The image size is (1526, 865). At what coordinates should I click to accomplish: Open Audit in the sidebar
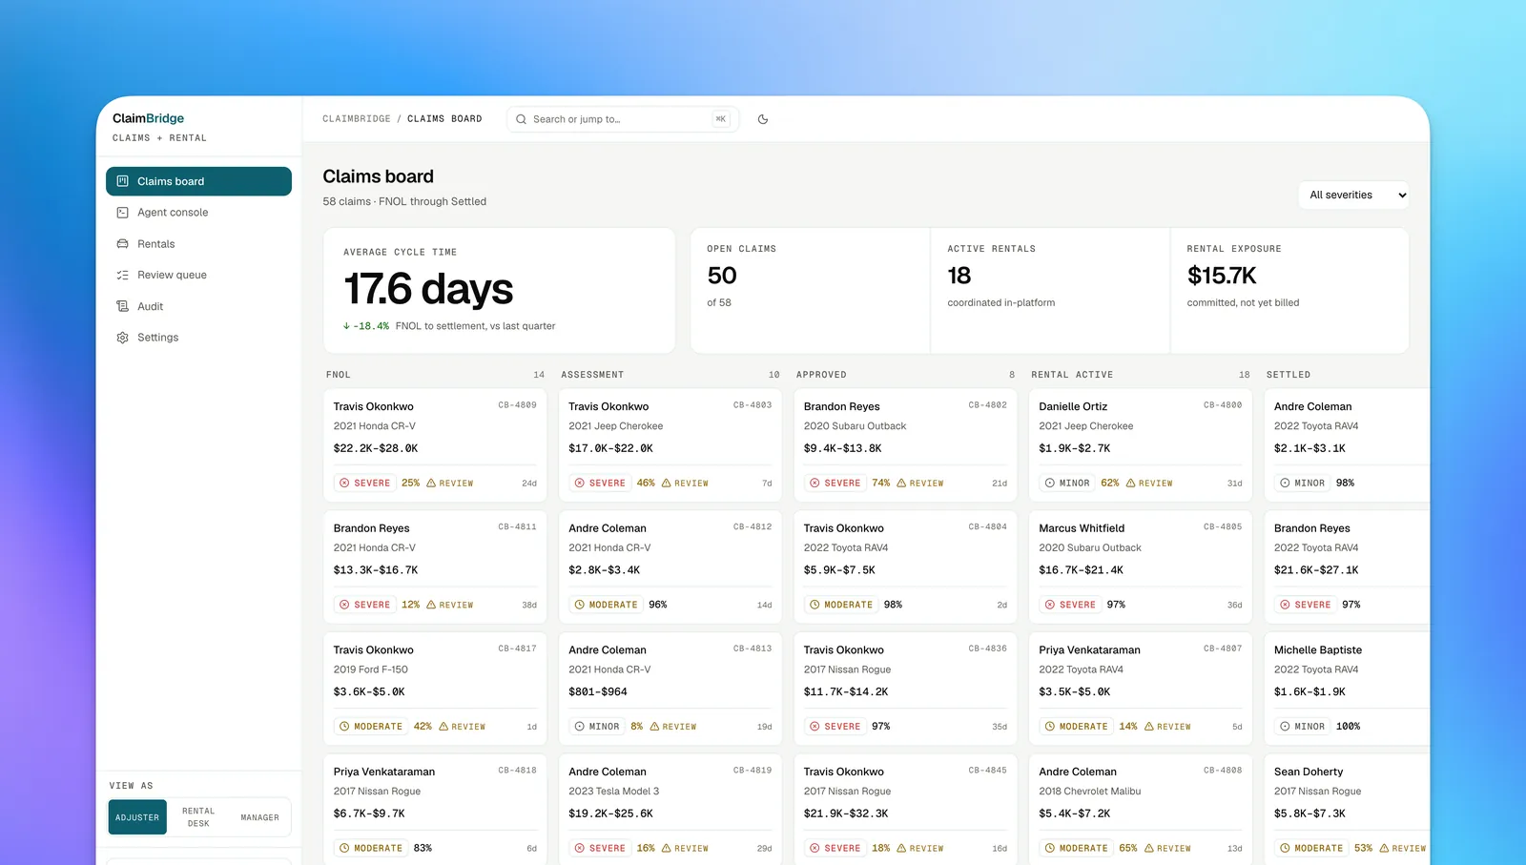point(198,306)
